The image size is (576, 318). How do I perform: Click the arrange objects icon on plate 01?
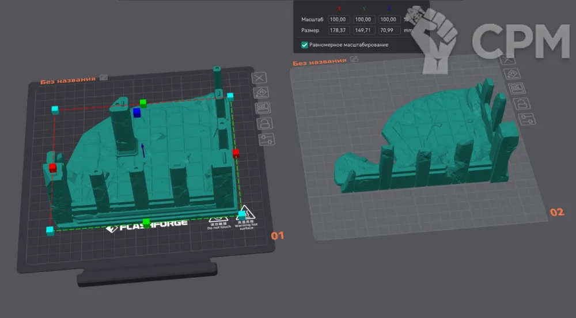(x=262, y=108)
